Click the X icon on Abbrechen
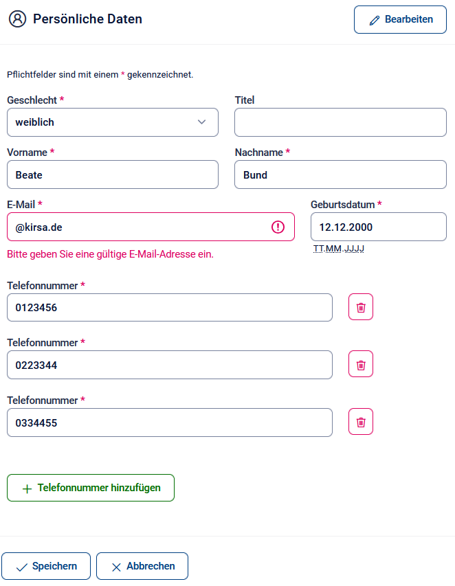The image size is (455, 586). (x=116, y=567)
